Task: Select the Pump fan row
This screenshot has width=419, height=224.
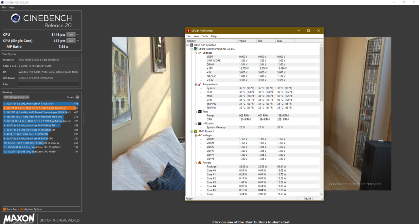Action: 252,115
